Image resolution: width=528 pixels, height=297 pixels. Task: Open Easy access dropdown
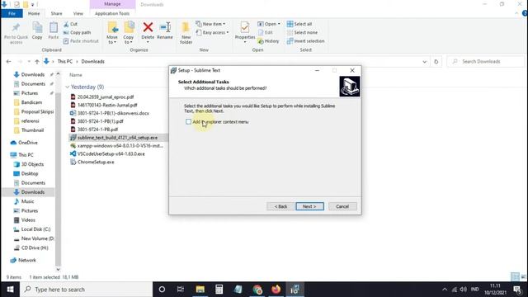212,32
